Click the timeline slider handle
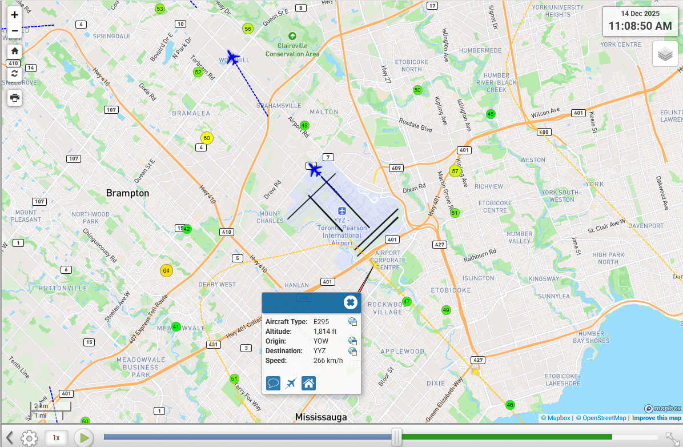Screen dimensions: 683x447 (x=396, y=437)
